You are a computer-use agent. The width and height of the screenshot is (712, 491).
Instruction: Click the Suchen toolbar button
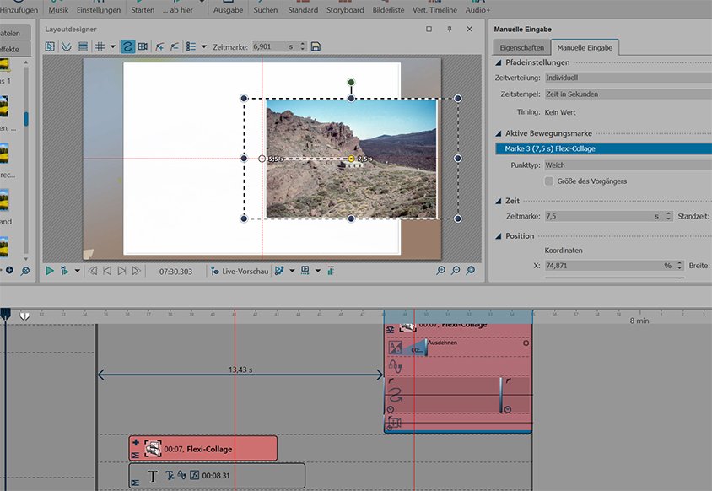click(x=265, y=9)
